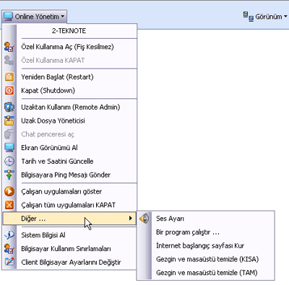This screenshot has width=289, height=285.
Task: Open the Görünüm dropdown menu
Action: (265, 17)
